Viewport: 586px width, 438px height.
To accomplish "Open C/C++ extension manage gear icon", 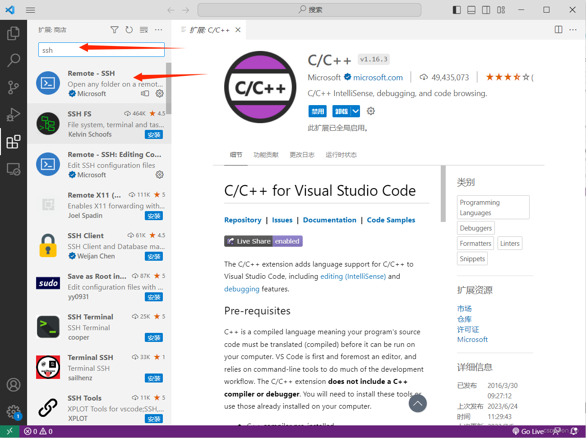I will pyautogui.click(x=371, y=111).
